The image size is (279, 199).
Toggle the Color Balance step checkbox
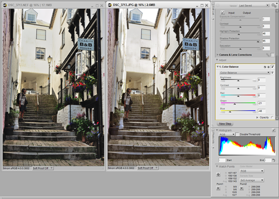[272, 67]
